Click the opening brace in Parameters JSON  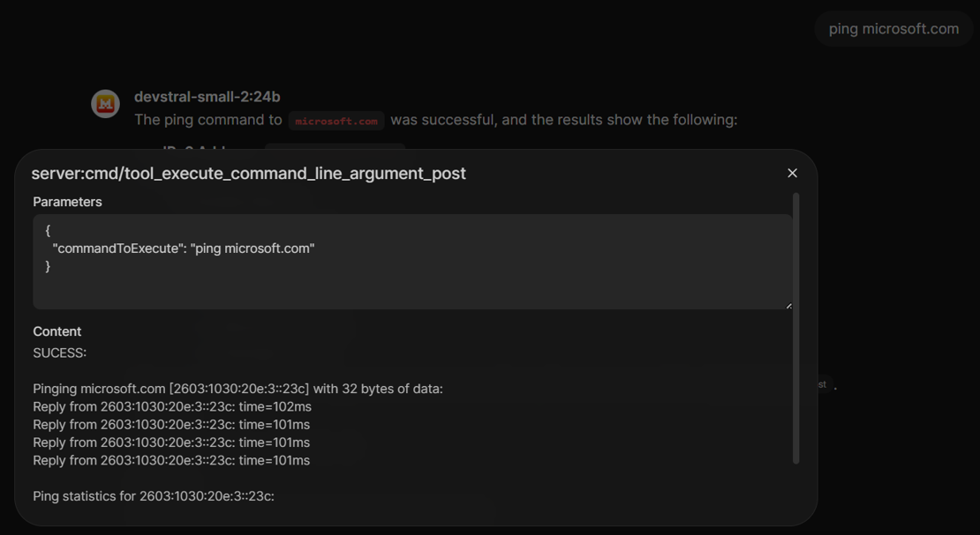click(48, 230)
